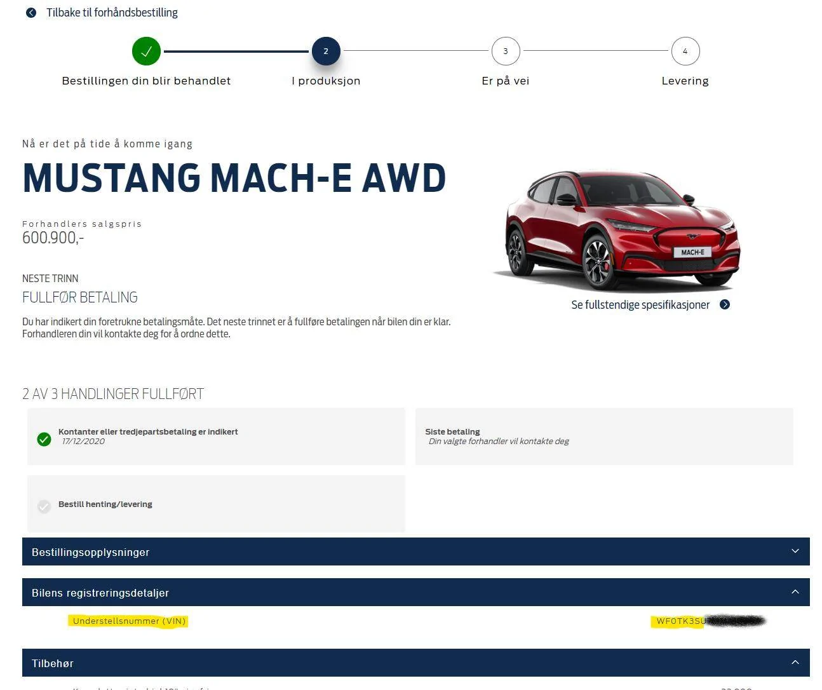Click label Bestillingen din blir behandlet

click(x=146, y=81)
